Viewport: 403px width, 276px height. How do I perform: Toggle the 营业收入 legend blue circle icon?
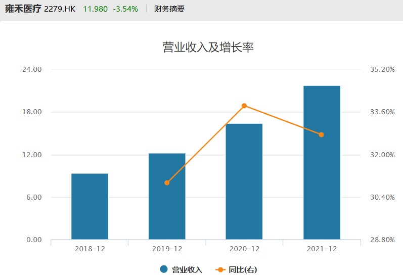[163, 269]
